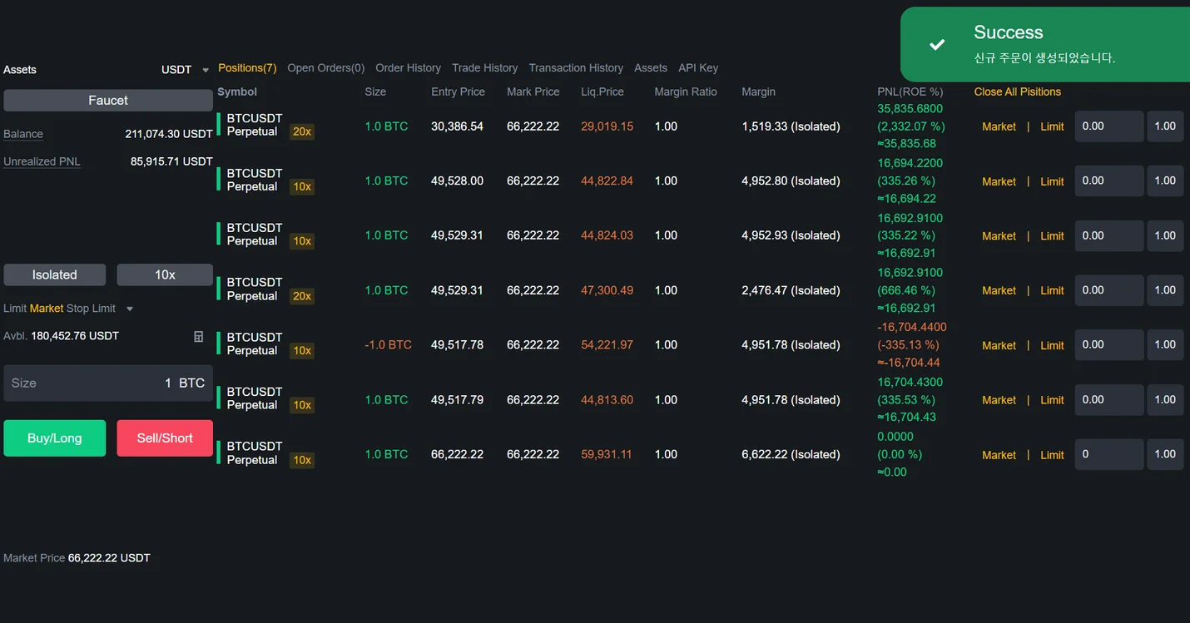Screen dimensions: 1190x623
Task: Click Close All Pisitions link
Action: click(x=1018, y=91)
